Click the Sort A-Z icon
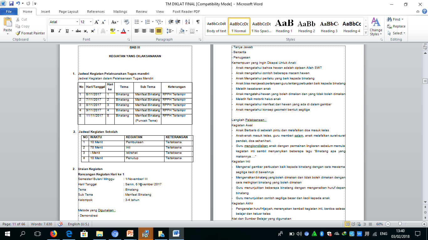Viewport: 428px width, 240px height. coord(188,22)
